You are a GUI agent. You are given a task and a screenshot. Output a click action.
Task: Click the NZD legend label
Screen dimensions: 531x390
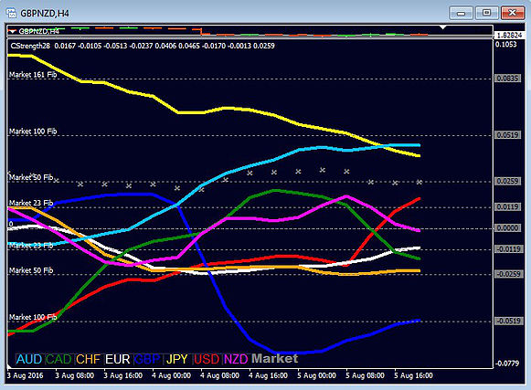coord(236,359)
